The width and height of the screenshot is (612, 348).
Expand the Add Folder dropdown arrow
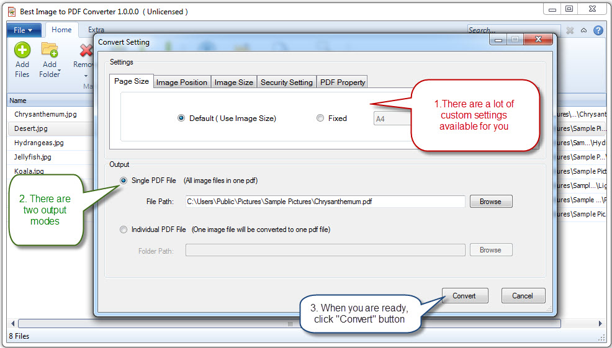point(59,71)
